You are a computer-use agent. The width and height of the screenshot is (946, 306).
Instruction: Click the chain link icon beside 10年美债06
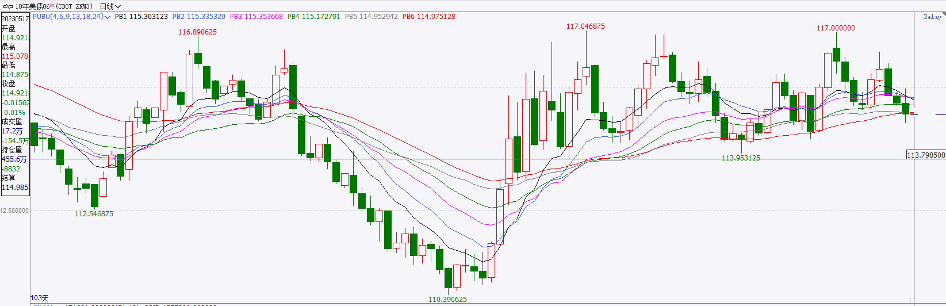tap(7, 6)
